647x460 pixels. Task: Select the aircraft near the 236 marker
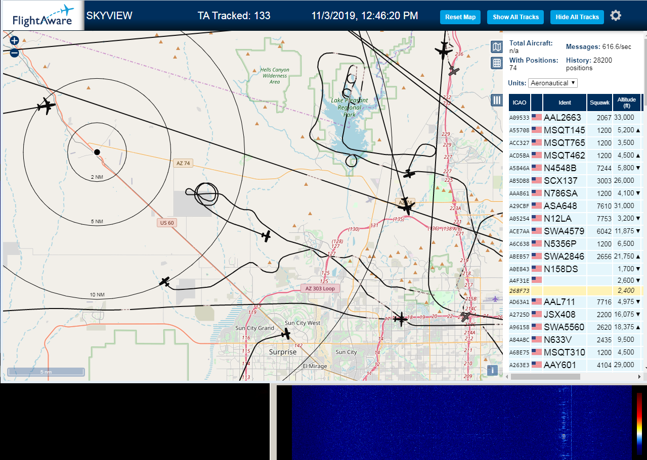pos(444,50)
